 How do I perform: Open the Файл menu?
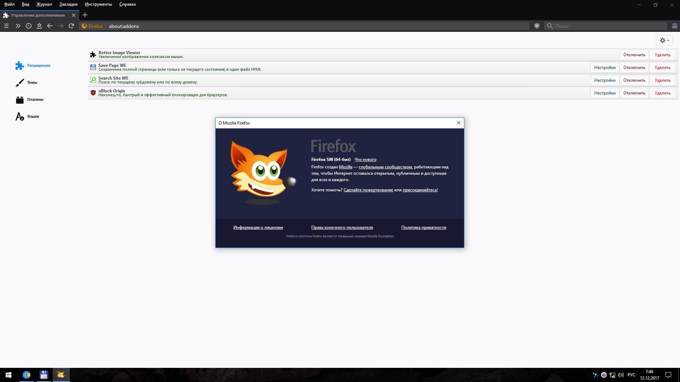point(9,4)
